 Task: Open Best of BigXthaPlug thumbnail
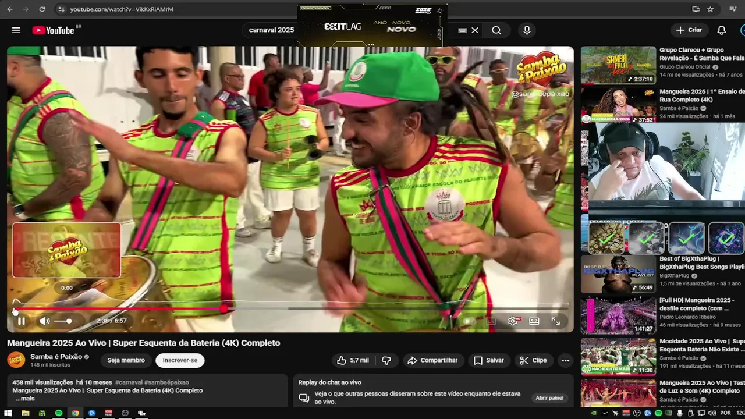[618, 274]
